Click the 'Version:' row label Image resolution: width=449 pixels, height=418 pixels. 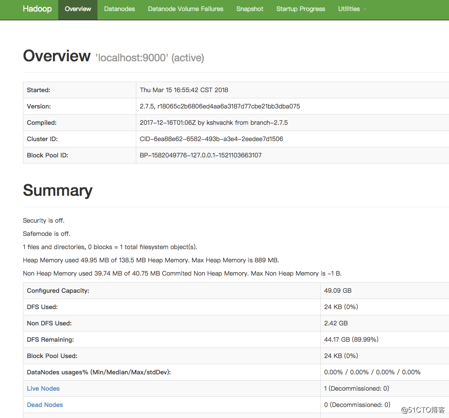[x=39, y=106]
